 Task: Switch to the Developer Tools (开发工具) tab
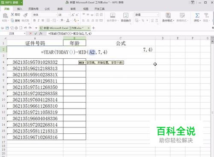(99, 9)
